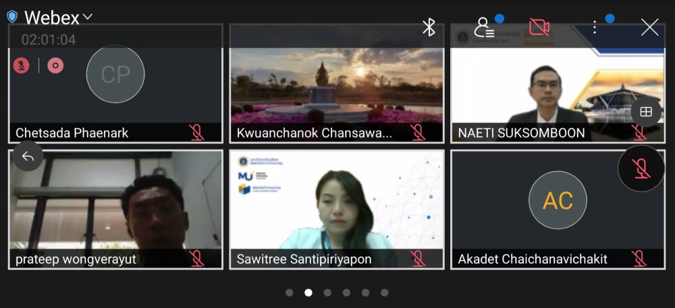Turn on the camera video

(x=539, y=27)
